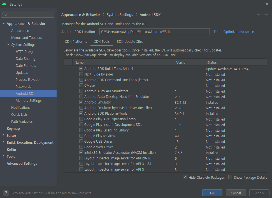The height and width of the screenshot is (198, 272).
Task: Open the SDK Update Sites tab
Action: pyautogui.click(x=130, y=42)
